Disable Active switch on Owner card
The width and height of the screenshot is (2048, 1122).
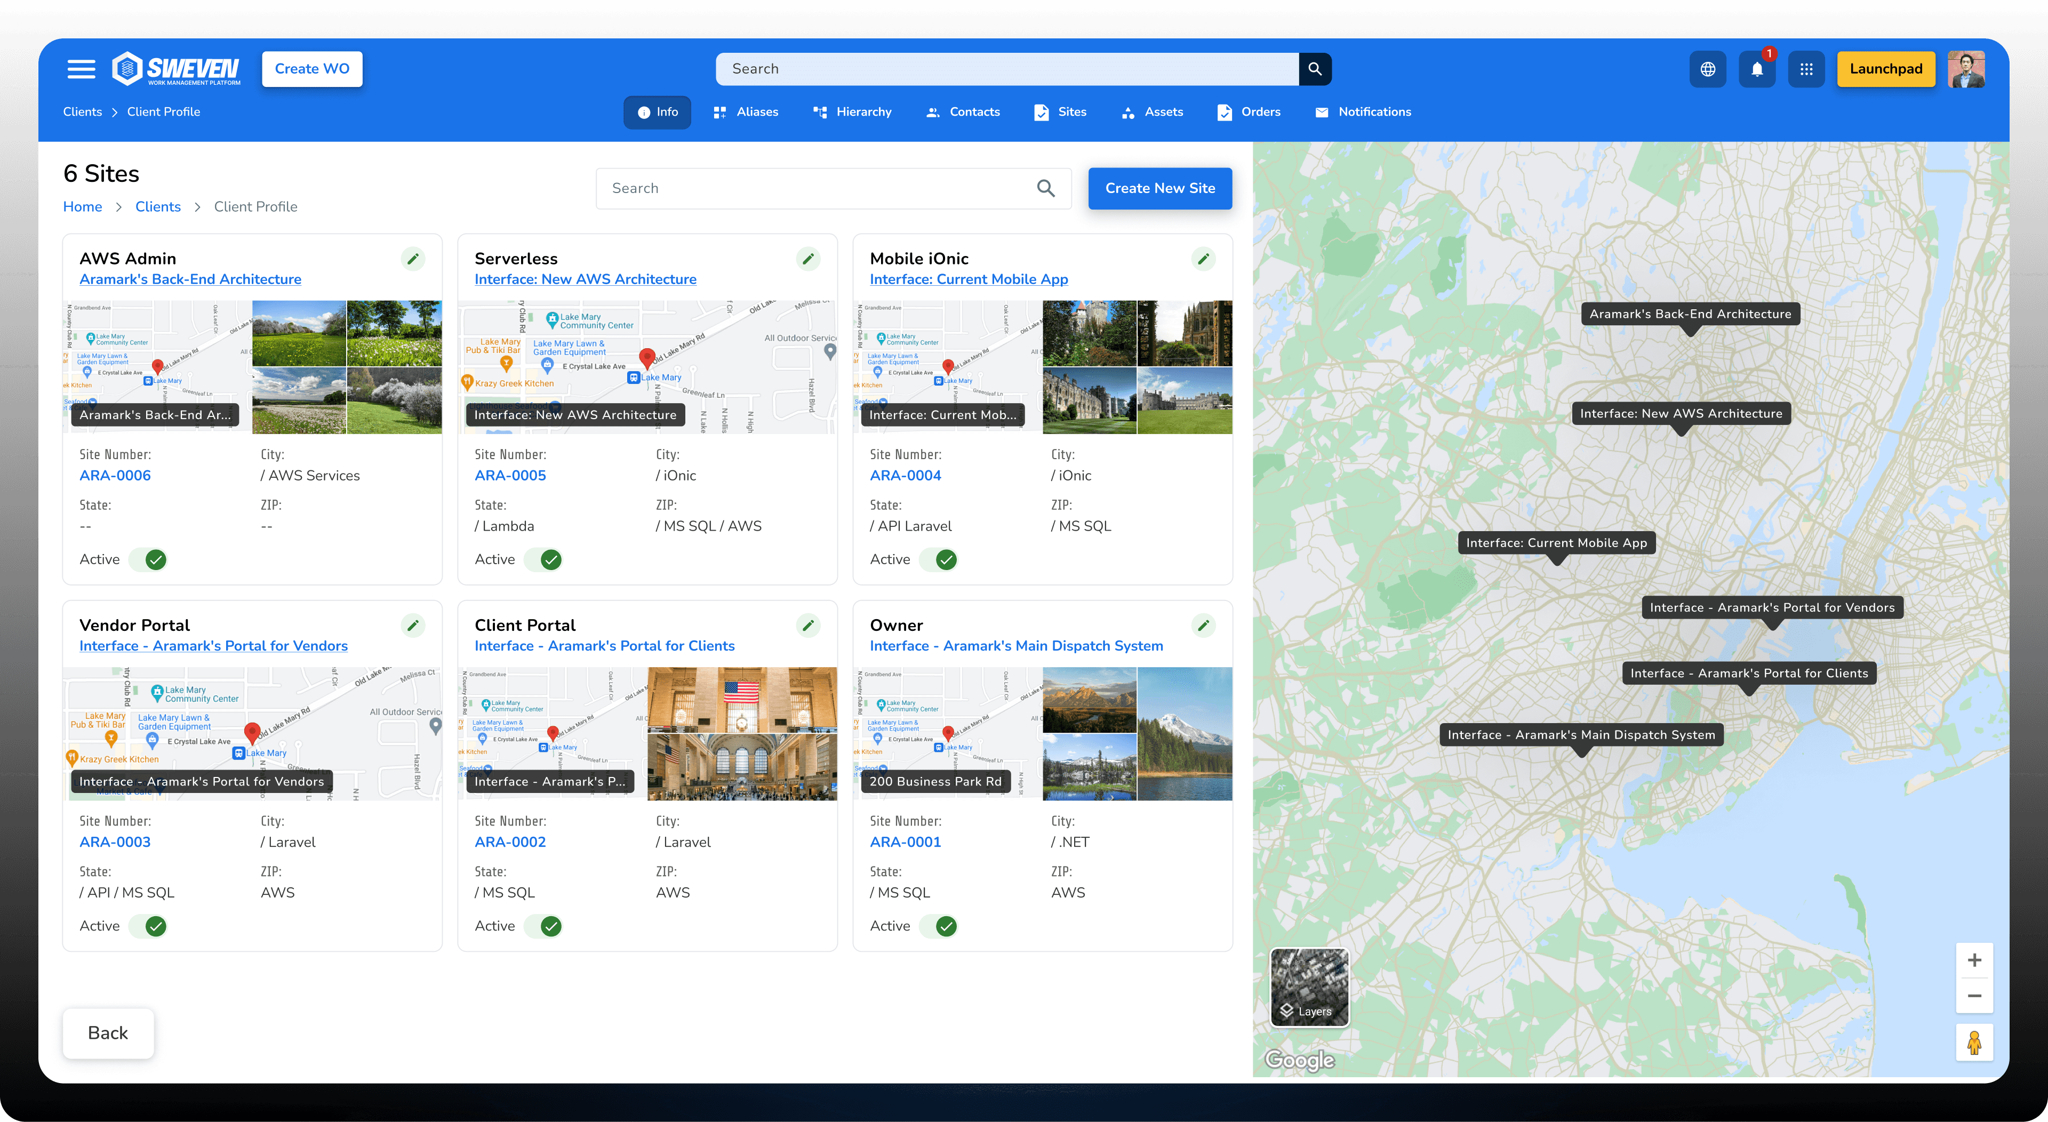[x=939, y=926]
